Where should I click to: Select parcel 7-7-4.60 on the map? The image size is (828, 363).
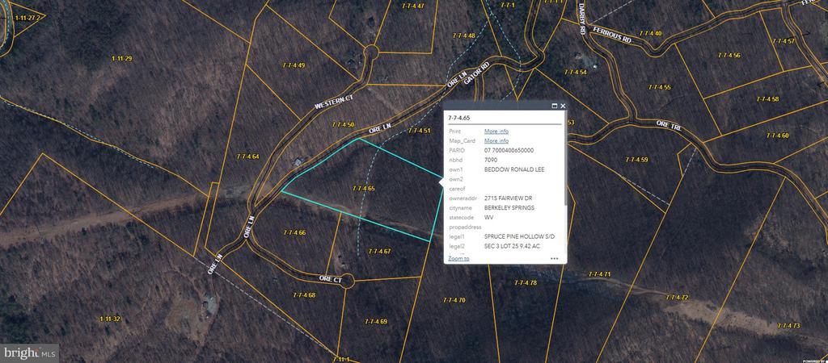777,136
